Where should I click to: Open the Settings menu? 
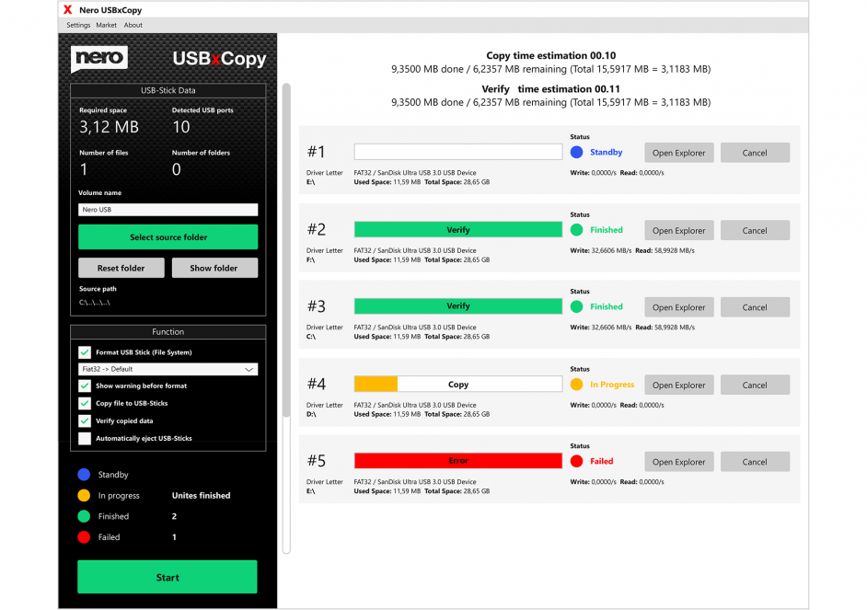pos(78,25)
